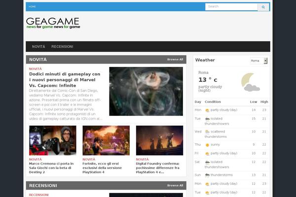
Task: Click Browse All in the NOVITÁ section
Action: pos(175,60)
